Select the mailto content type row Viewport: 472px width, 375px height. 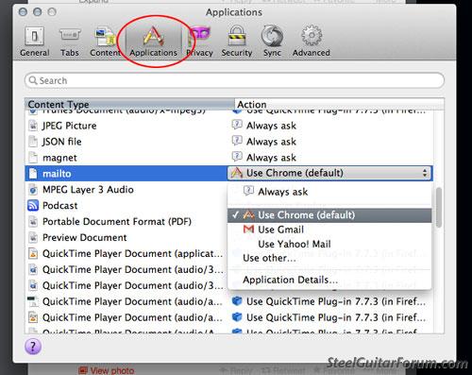pyautogui.click(x=126, y=174)
